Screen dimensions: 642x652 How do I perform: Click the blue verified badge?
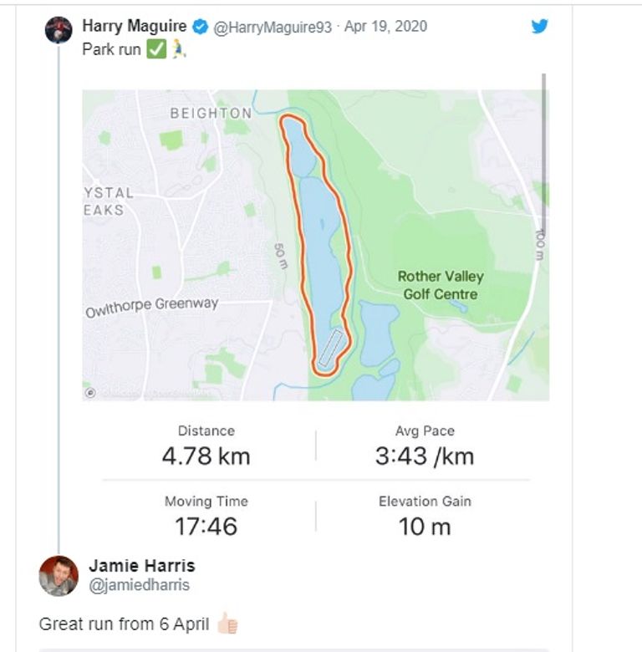pos(200,27)
